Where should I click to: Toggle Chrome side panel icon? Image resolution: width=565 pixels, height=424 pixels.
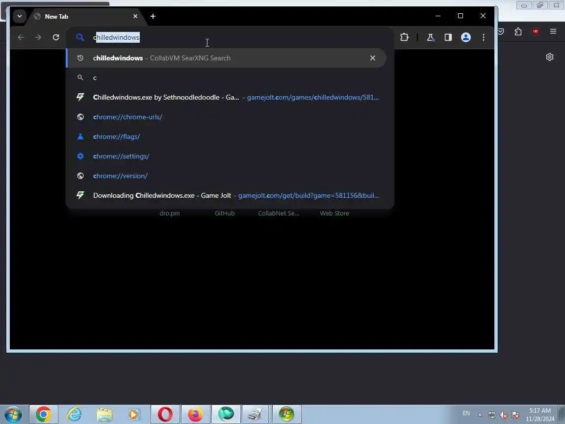click(x=448, y=37)
